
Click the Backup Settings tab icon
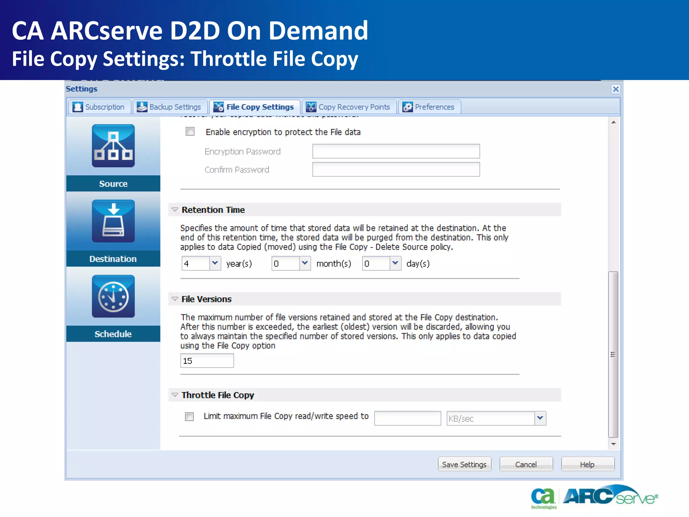[142, 107]
